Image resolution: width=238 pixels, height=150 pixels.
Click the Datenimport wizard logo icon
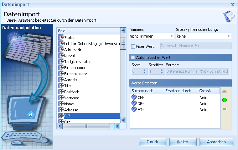click(x=229, y=16)
